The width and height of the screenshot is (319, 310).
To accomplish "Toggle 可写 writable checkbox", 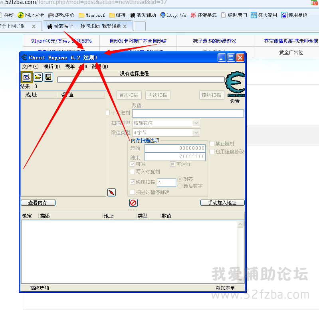I will [x=132, y=164].
